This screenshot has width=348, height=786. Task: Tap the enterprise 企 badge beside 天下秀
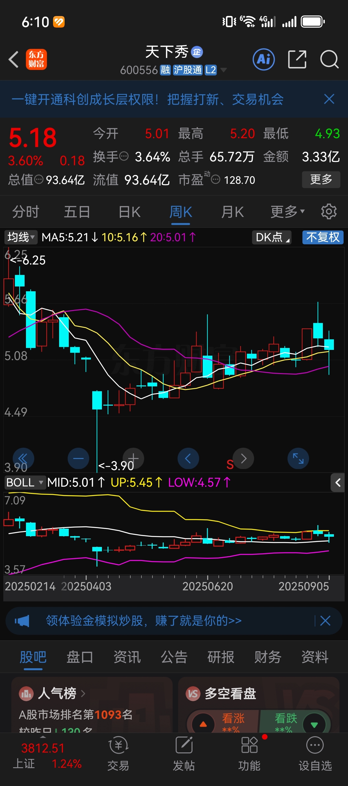click(197, 52)
